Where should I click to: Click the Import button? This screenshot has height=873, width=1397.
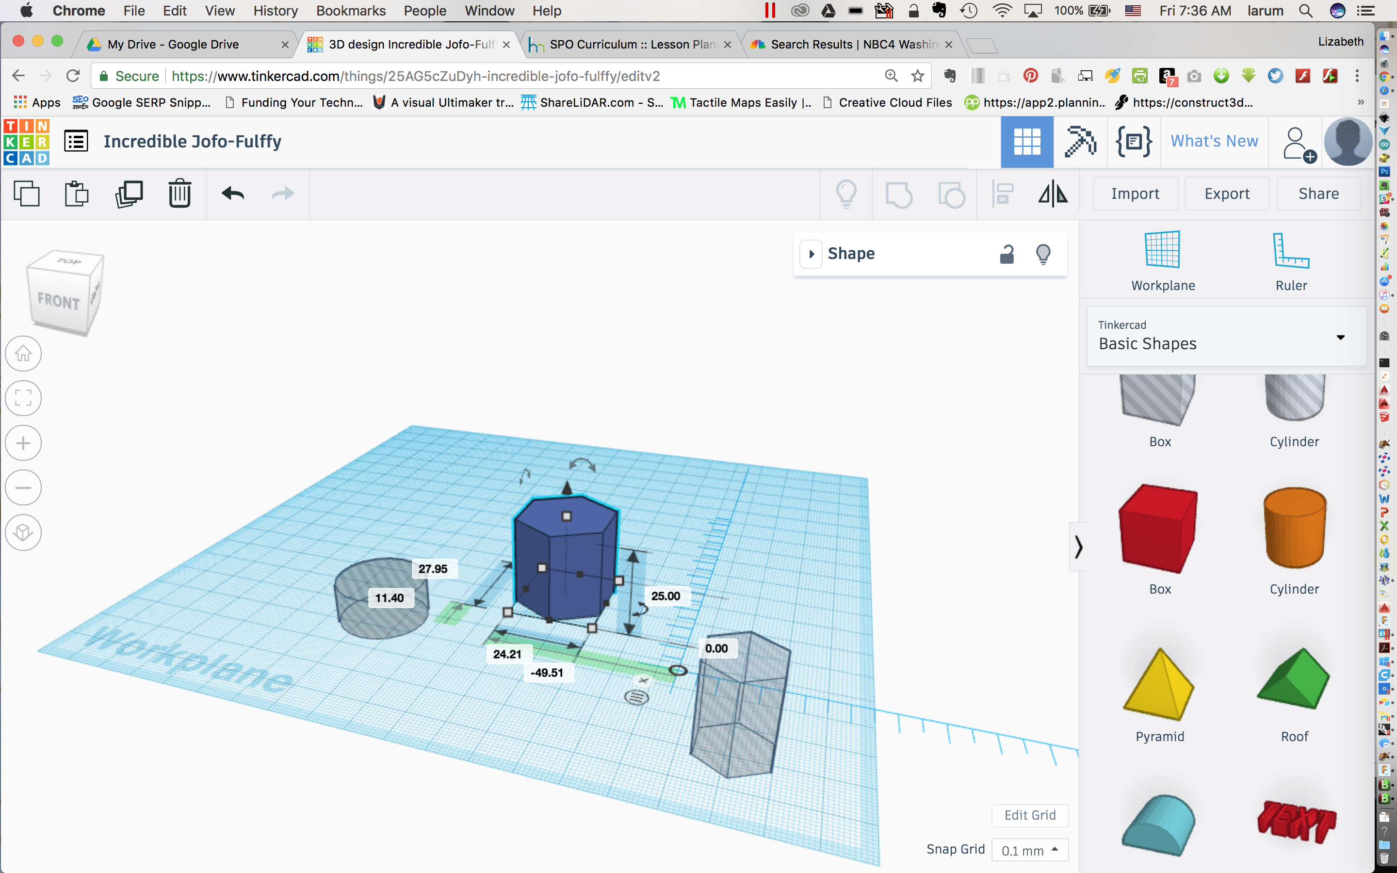(x=1136, y=194)
